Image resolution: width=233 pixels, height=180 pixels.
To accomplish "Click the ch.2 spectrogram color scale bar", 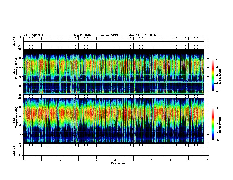I will click(213, 124).
